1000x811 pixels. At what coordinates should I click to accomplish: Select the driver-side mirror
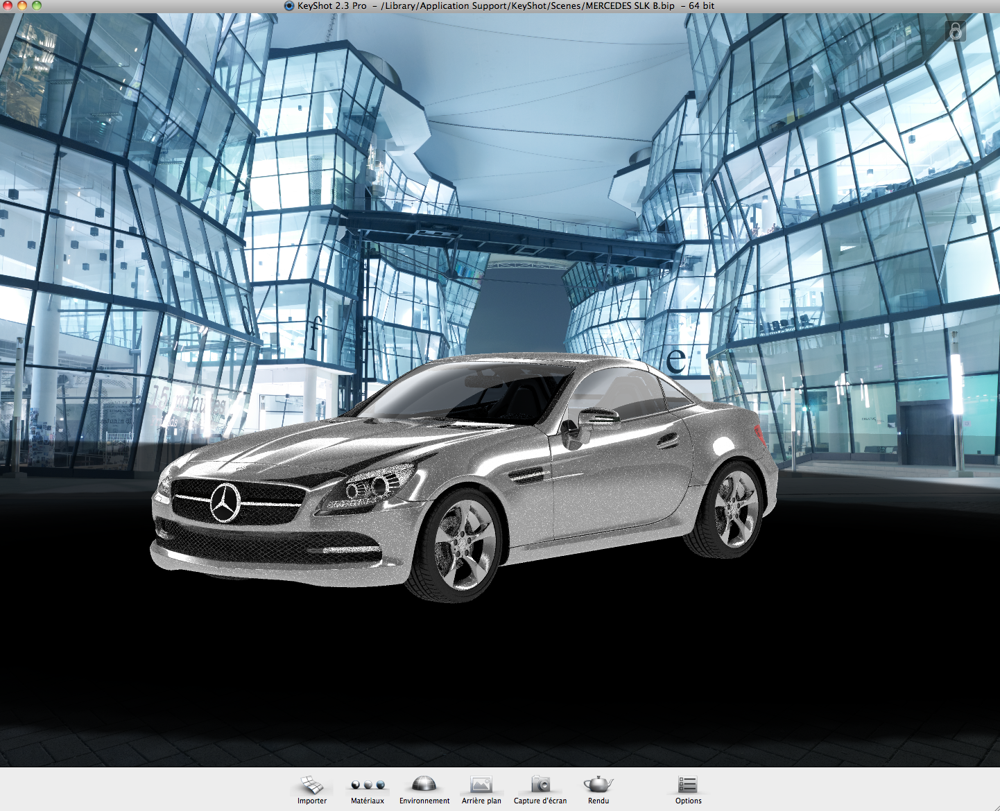(x=595, y=417)
